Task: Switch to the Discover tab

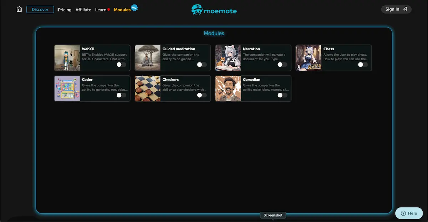Action: tap(40, 9)
